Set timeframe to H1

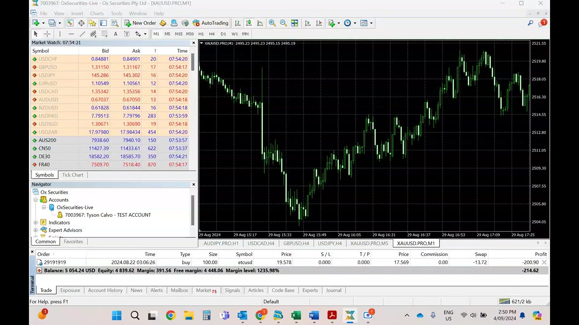(x=201, y=34)
